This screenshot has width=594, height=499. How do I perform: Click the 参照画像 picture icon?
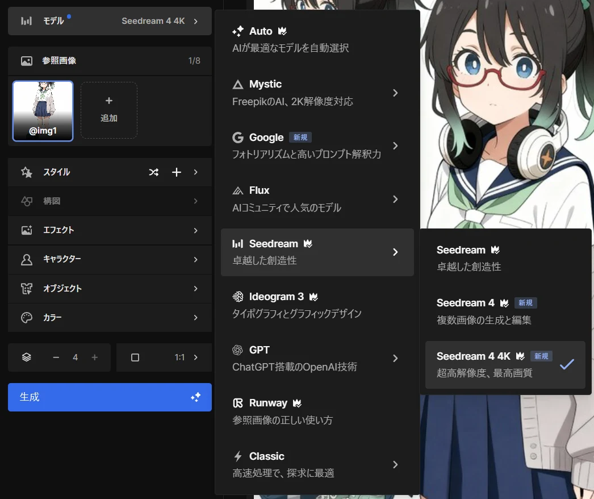pyautogui.click(x=27, y=61)
